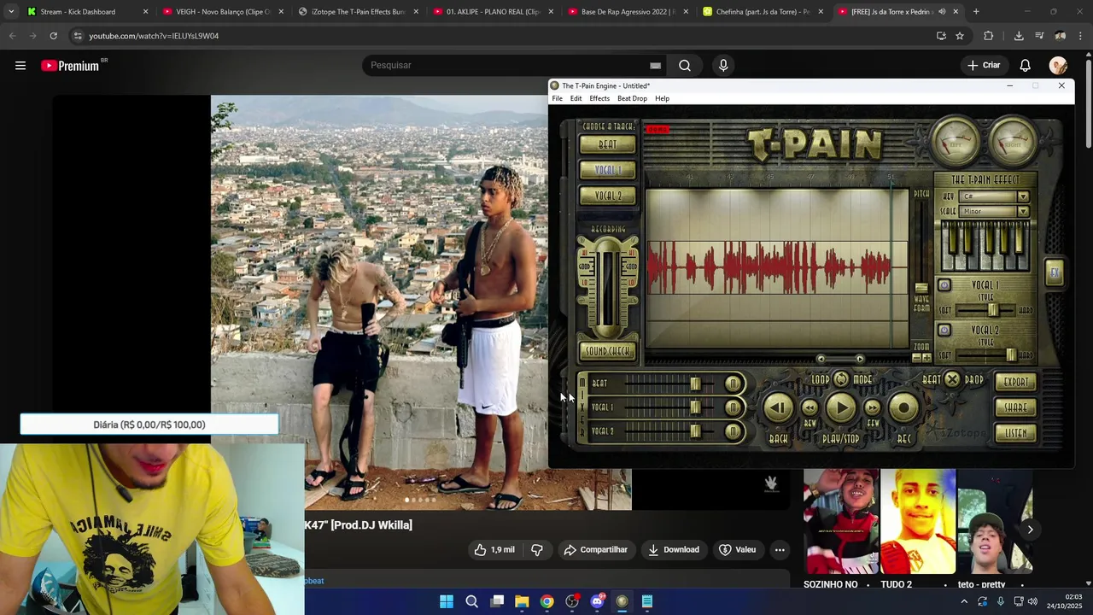The height and width of the screenshot is (615, 1093).
Task: Click the EXPORT button in T-Pain Engine
Action: (1015, 382)
